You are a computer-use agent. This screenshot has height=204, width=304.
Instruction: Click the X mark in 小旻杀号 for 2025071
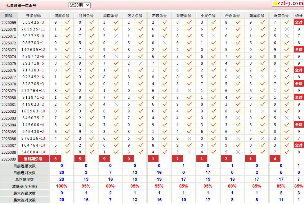pos(214,36)
